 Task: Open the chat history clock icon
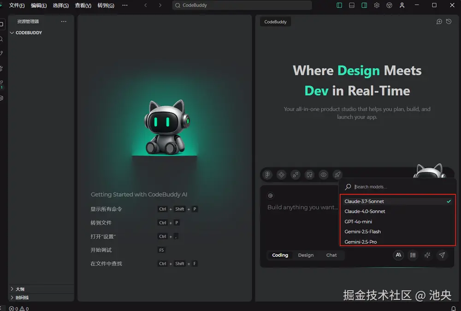pos(449,22)
